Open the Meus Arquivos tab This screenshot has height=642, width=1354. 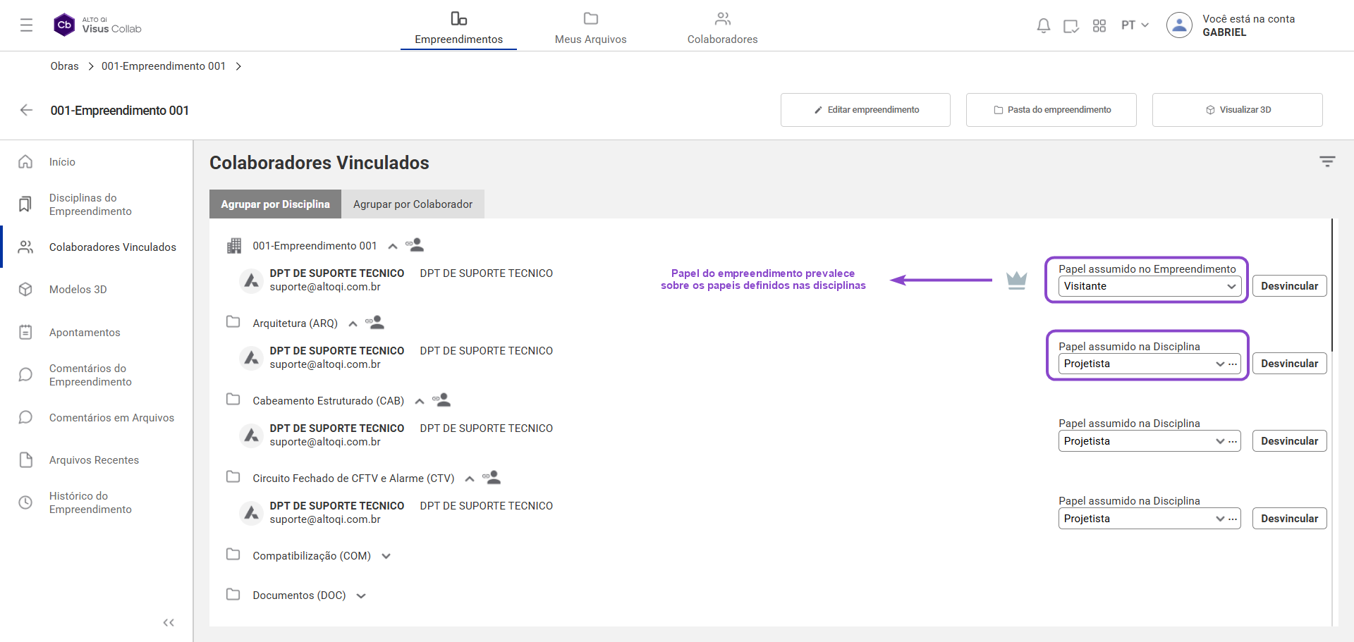(x=590, y=28)
